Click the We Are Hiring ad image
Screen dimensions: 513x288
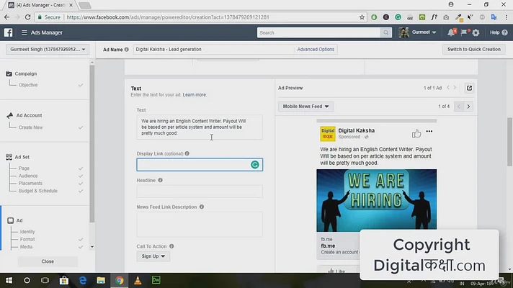click(376, 200)
